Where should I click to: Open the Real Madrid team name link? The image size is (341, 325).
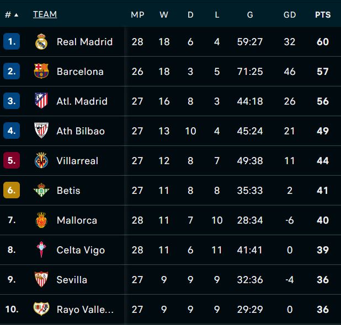tap(84, 42)
